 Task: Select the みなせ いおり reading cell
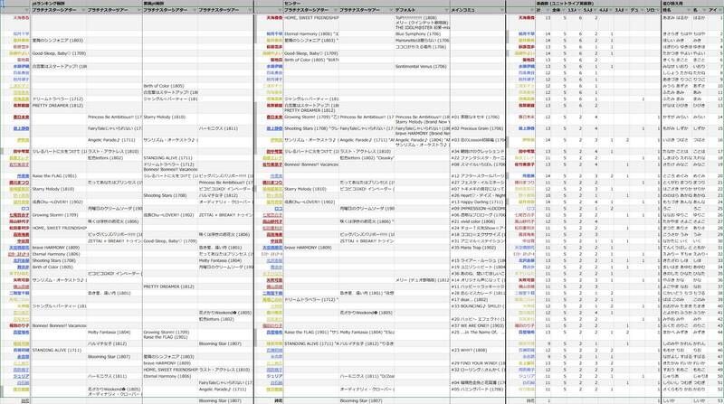[675, 66]
